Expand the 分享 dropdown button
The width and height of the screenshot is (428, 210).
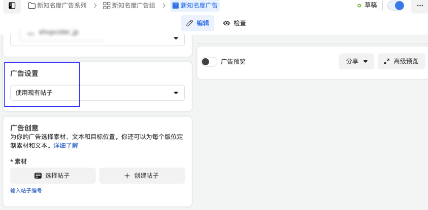(356, 61)
